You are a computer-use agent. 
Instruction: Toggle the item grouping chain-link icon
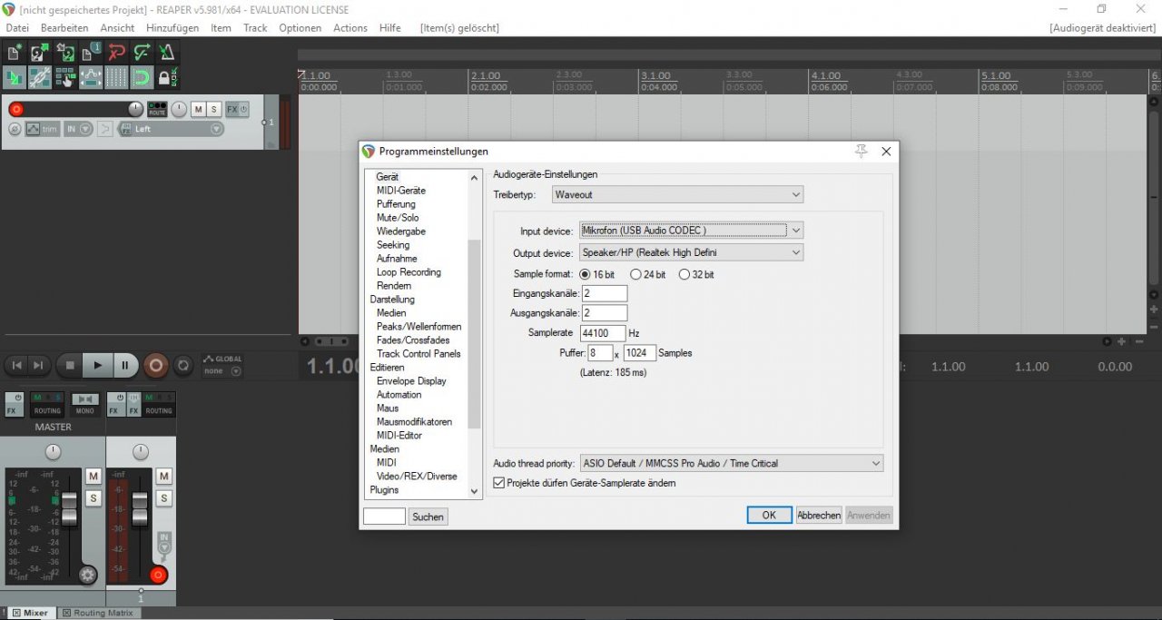pos(40,77)
